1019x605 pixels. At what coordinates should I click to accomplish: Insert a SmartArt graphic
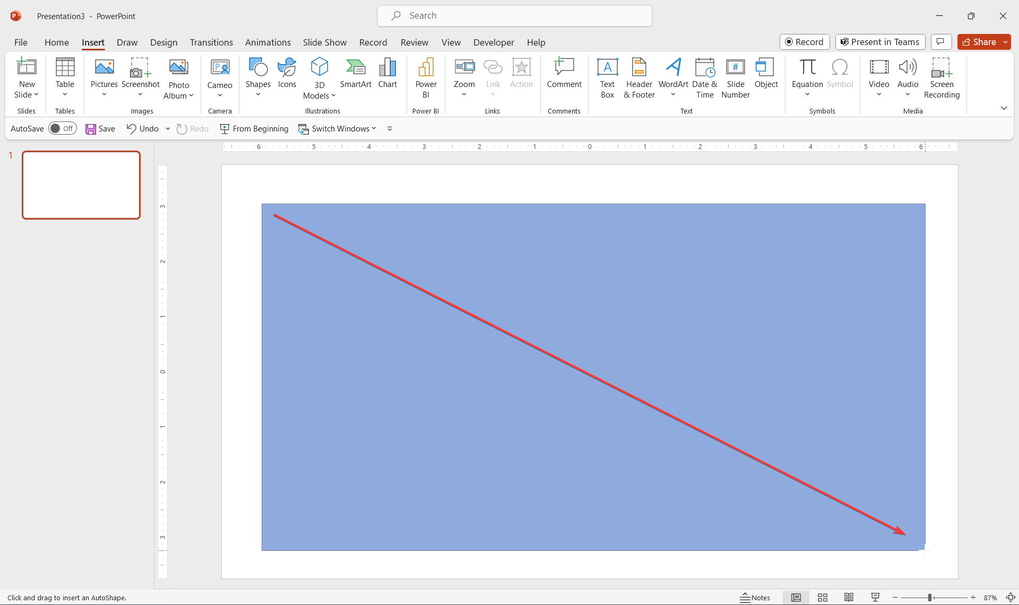(355, 73)
